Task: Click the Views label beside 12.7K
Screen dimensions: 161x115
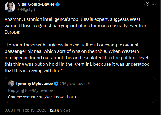Action: pos(65,110)
